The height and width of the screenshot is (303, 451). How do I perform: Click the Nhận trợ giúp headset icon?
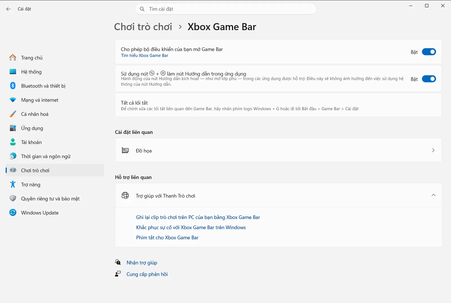click(118, 262)
